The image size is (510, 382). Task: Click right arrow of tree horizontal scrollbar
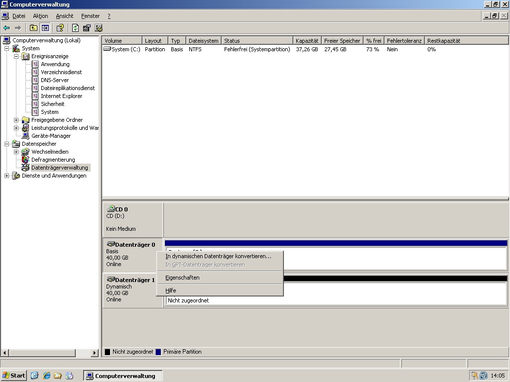click(x=95, y=353)
